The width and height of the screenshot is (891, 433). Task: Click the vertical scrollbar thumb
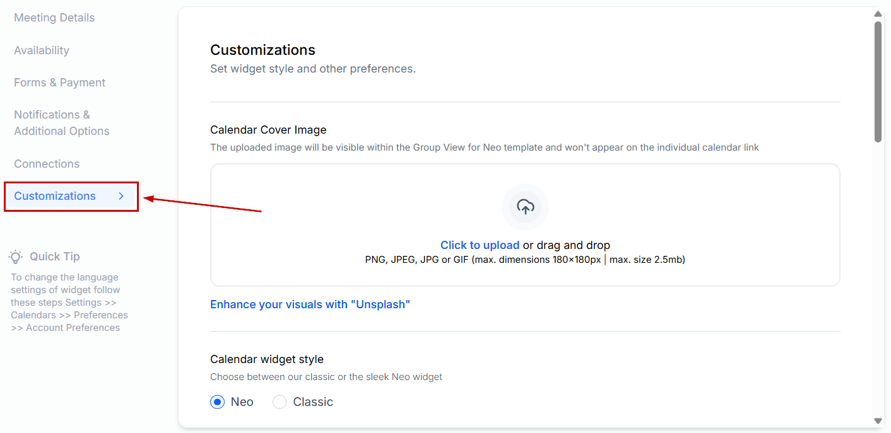(x=878, y=82)
